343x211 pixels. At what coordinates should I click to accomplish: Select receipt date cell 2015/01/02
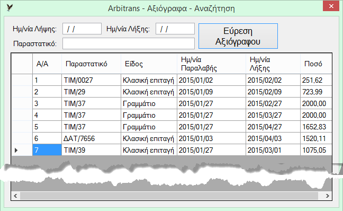coord(211,80)
